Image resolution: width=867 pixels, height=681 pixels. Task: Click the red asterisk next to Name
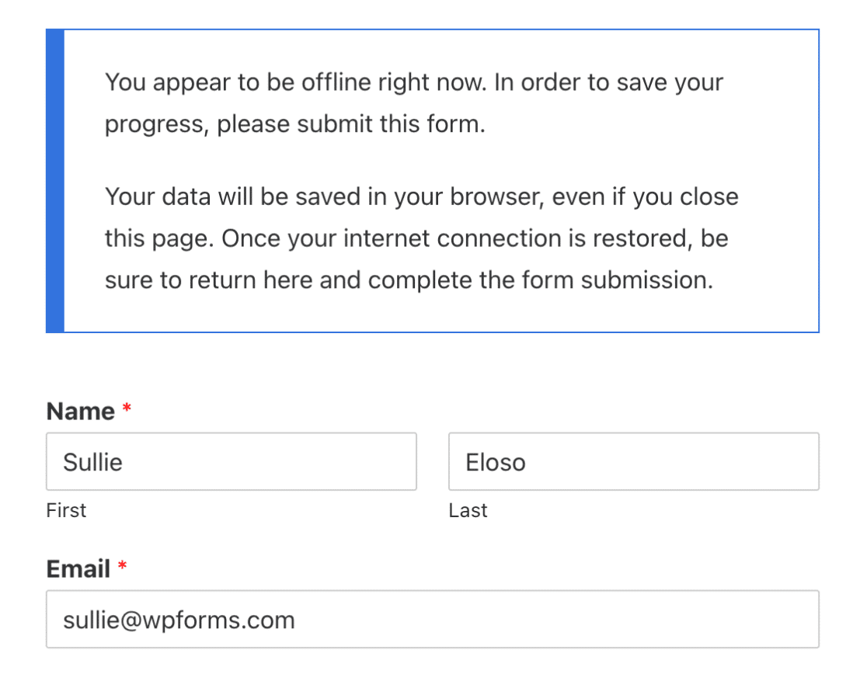click(126, 407)
